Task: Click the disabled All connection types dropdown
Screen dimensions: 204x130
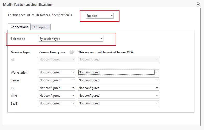Action: (57, 59)
